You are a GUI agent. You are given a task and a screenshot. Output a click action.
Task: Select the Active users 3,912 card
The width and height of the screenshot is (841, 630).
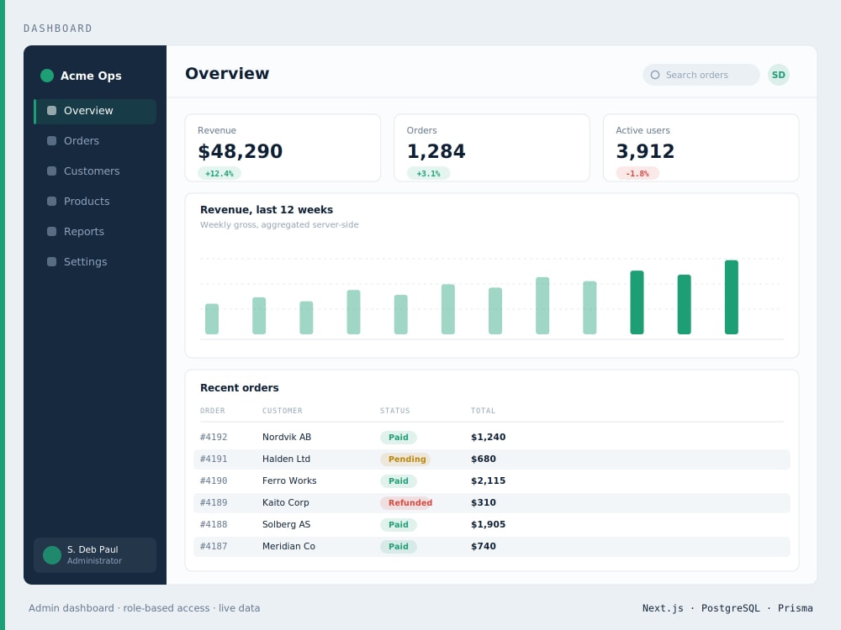tap(701, 148)
